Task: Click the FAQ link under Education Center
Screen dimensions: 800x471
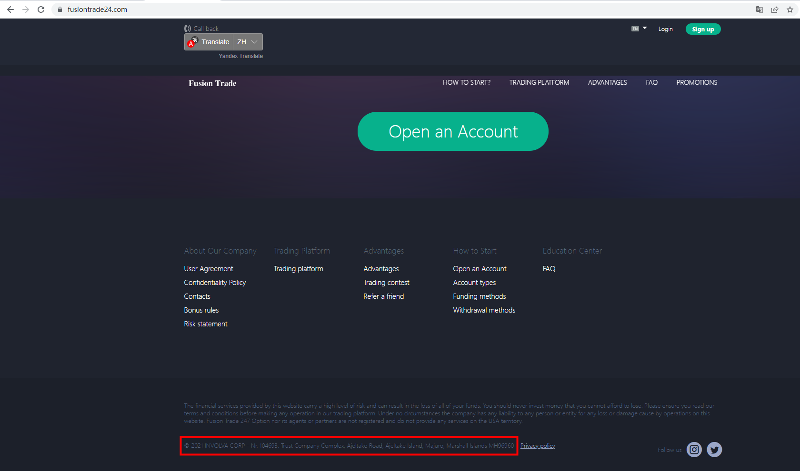Action: coord(549,269)
